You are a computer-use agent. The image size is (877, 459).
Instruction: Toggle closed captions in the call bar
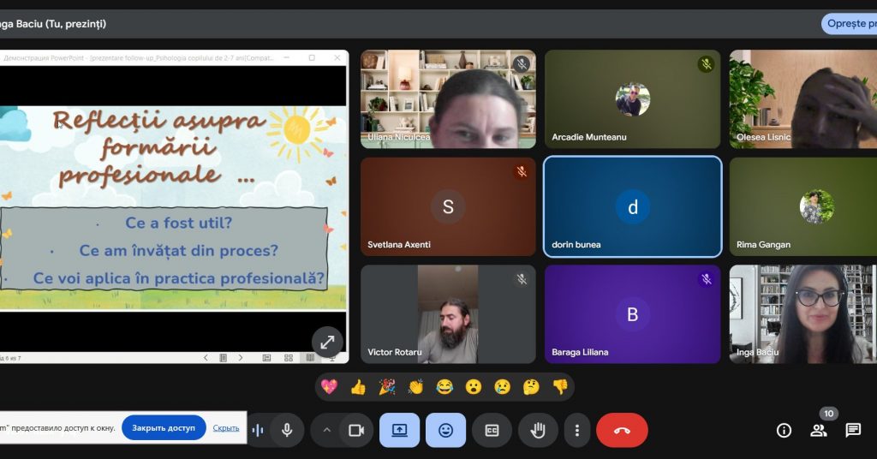coord(492,430)
